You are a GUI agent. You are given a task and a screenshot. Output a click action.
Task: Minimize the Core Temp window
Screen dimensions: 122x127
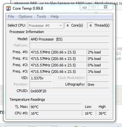85,7
